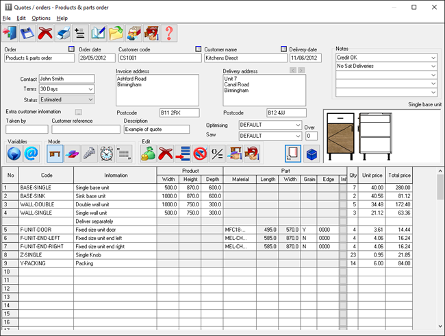Screen dimensions: 445x336
Task: Click the @ Variables icon
Action: coord(31,154)
